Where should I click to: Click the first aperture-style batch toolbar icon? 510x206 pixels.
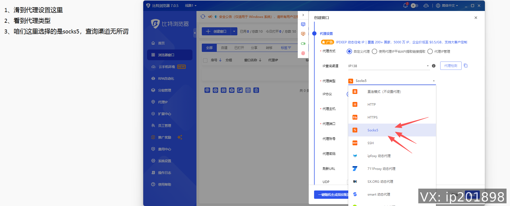pos(207,90)
